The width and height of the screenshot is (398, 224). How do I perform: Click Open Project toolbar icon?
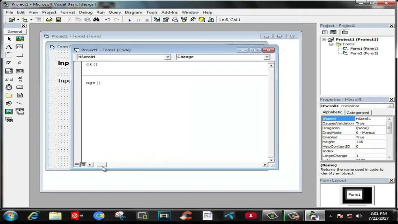pos(49,20)
